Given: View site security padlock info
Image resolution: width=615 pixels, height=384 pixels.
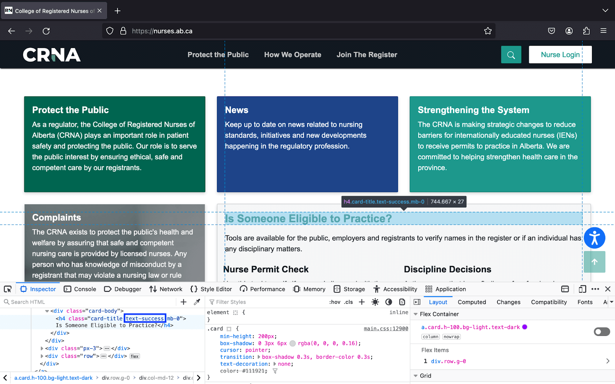Looking at the screenshot, I should [x=123, y=31].
